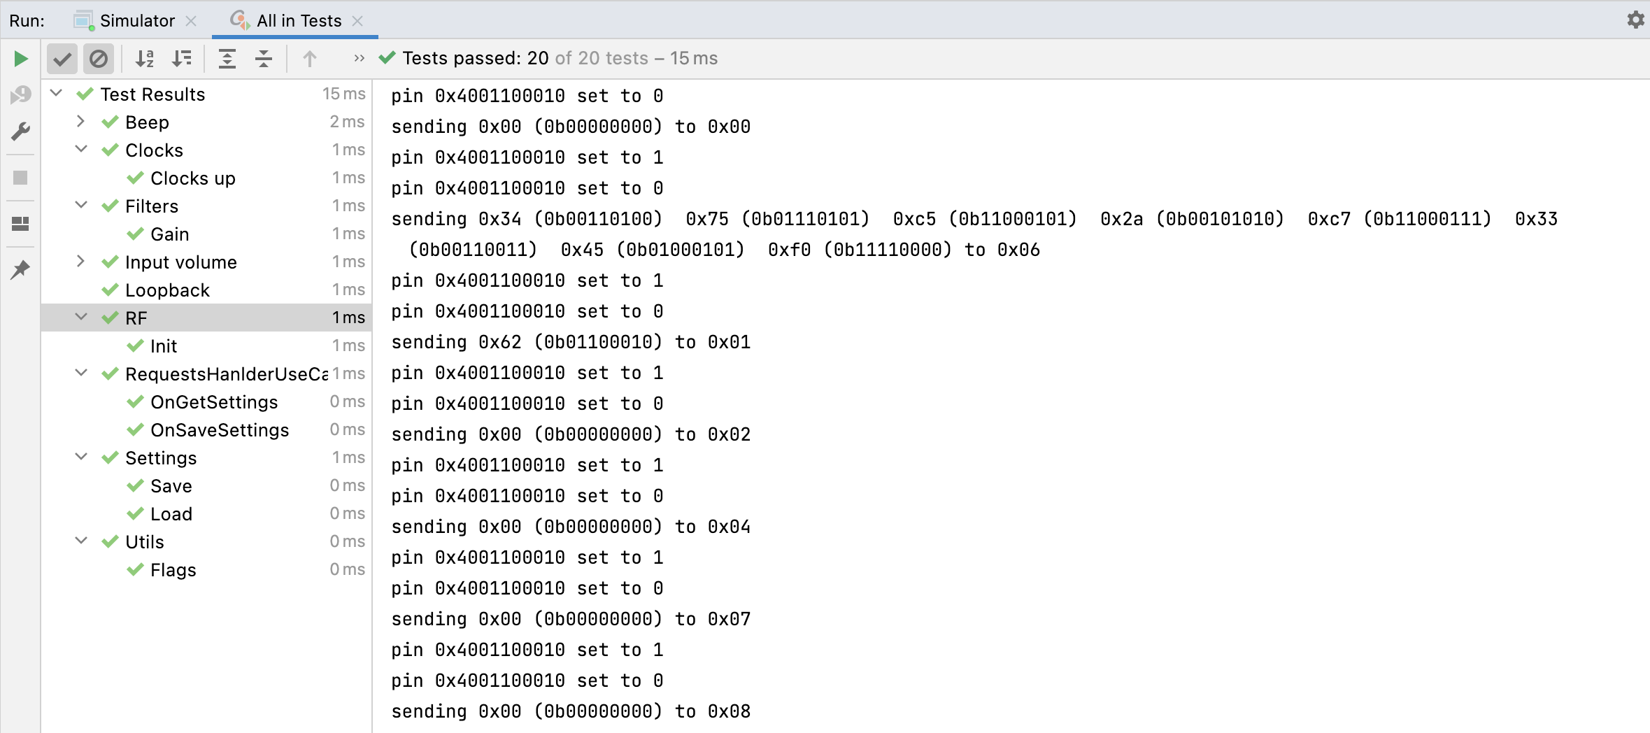This screenshot has width=1650, height=733.
Task: Expand the Input volume test group
Action: pyautogui.click(x=81, y=262)
